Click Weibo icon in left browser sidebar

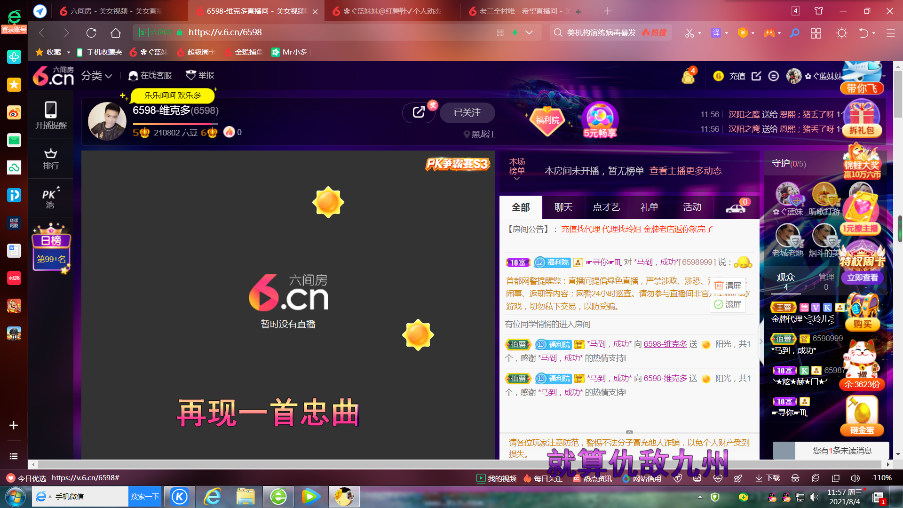[x=14, y=112]
